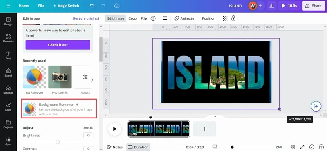Open the Magic assistant sparkle button

coord(316,106)
